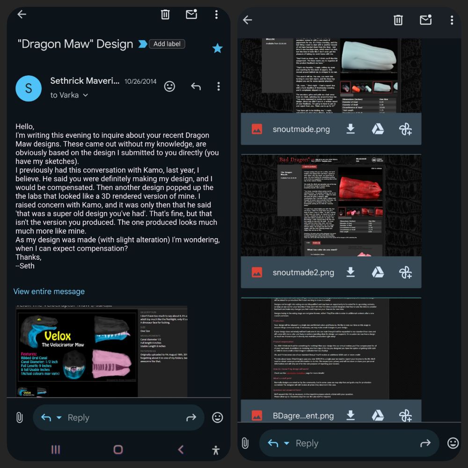
Task: Open right phone's top overflow menu
Action: 452,20
